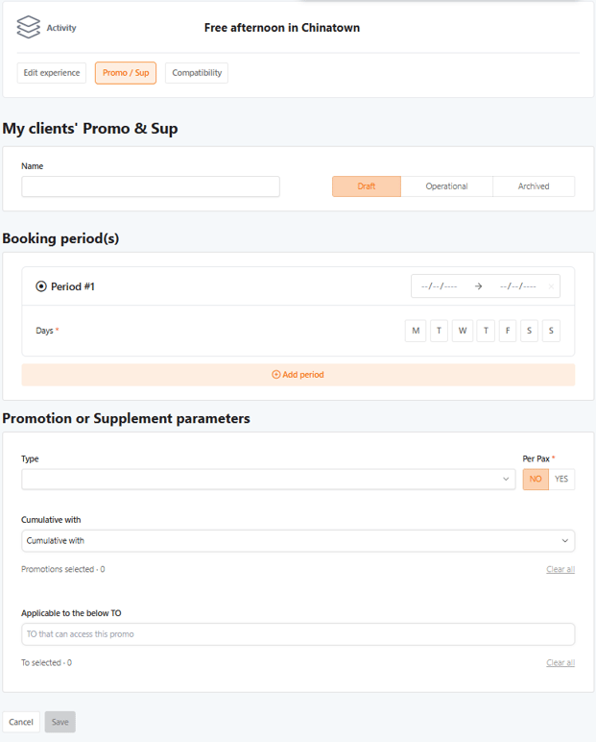The image size is (596, 742).
Task: Open the Compatibility tab
Action: [197, 73]
